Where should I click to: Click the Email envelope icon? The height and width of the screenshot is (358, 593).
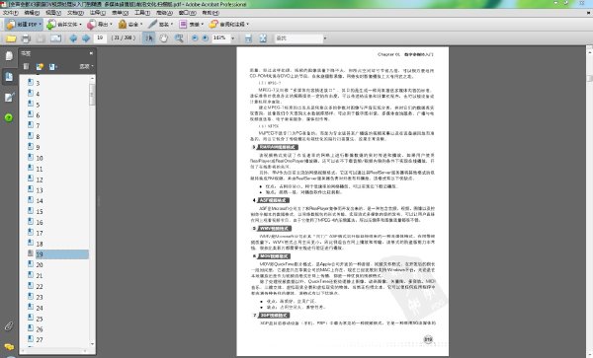(55, 38)
